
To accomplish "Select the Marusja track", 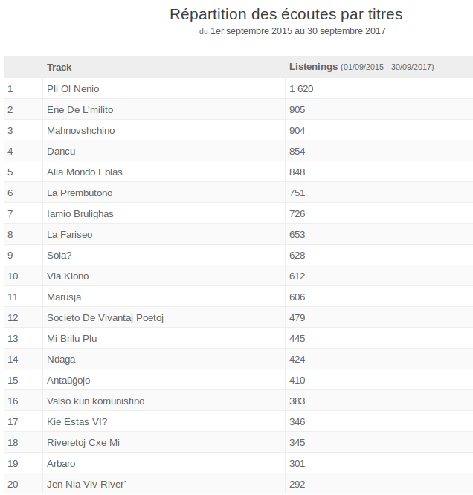I will (x=64, y=297).
